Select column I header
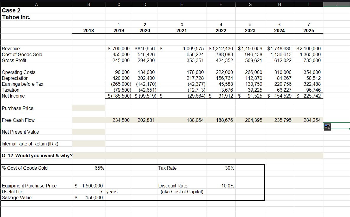 (308, 4)
